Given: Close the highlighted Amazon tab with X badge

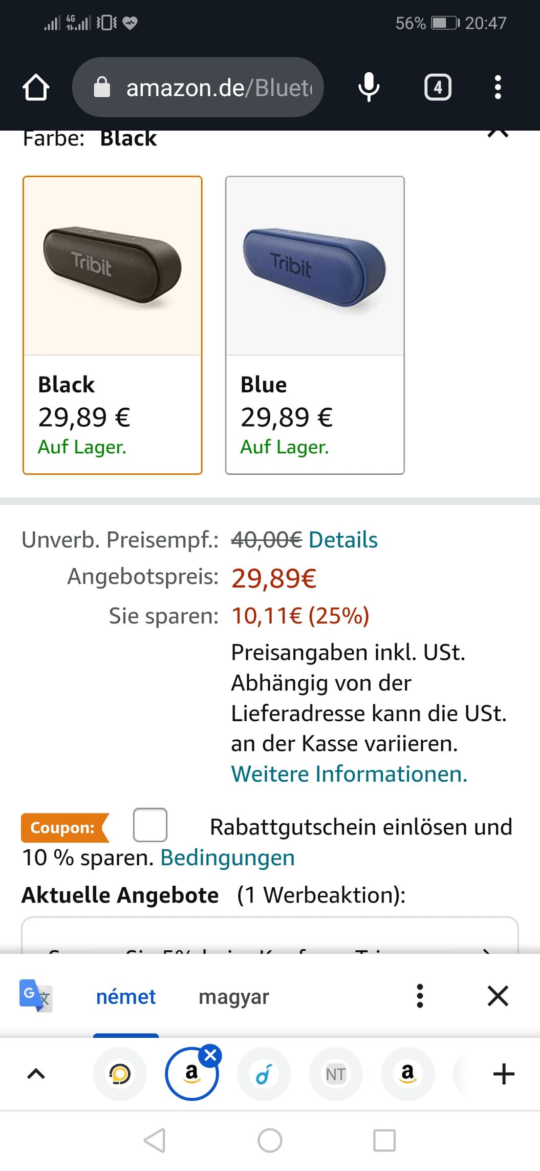Looking at the screenshot, I should (x=210, y=1055).
